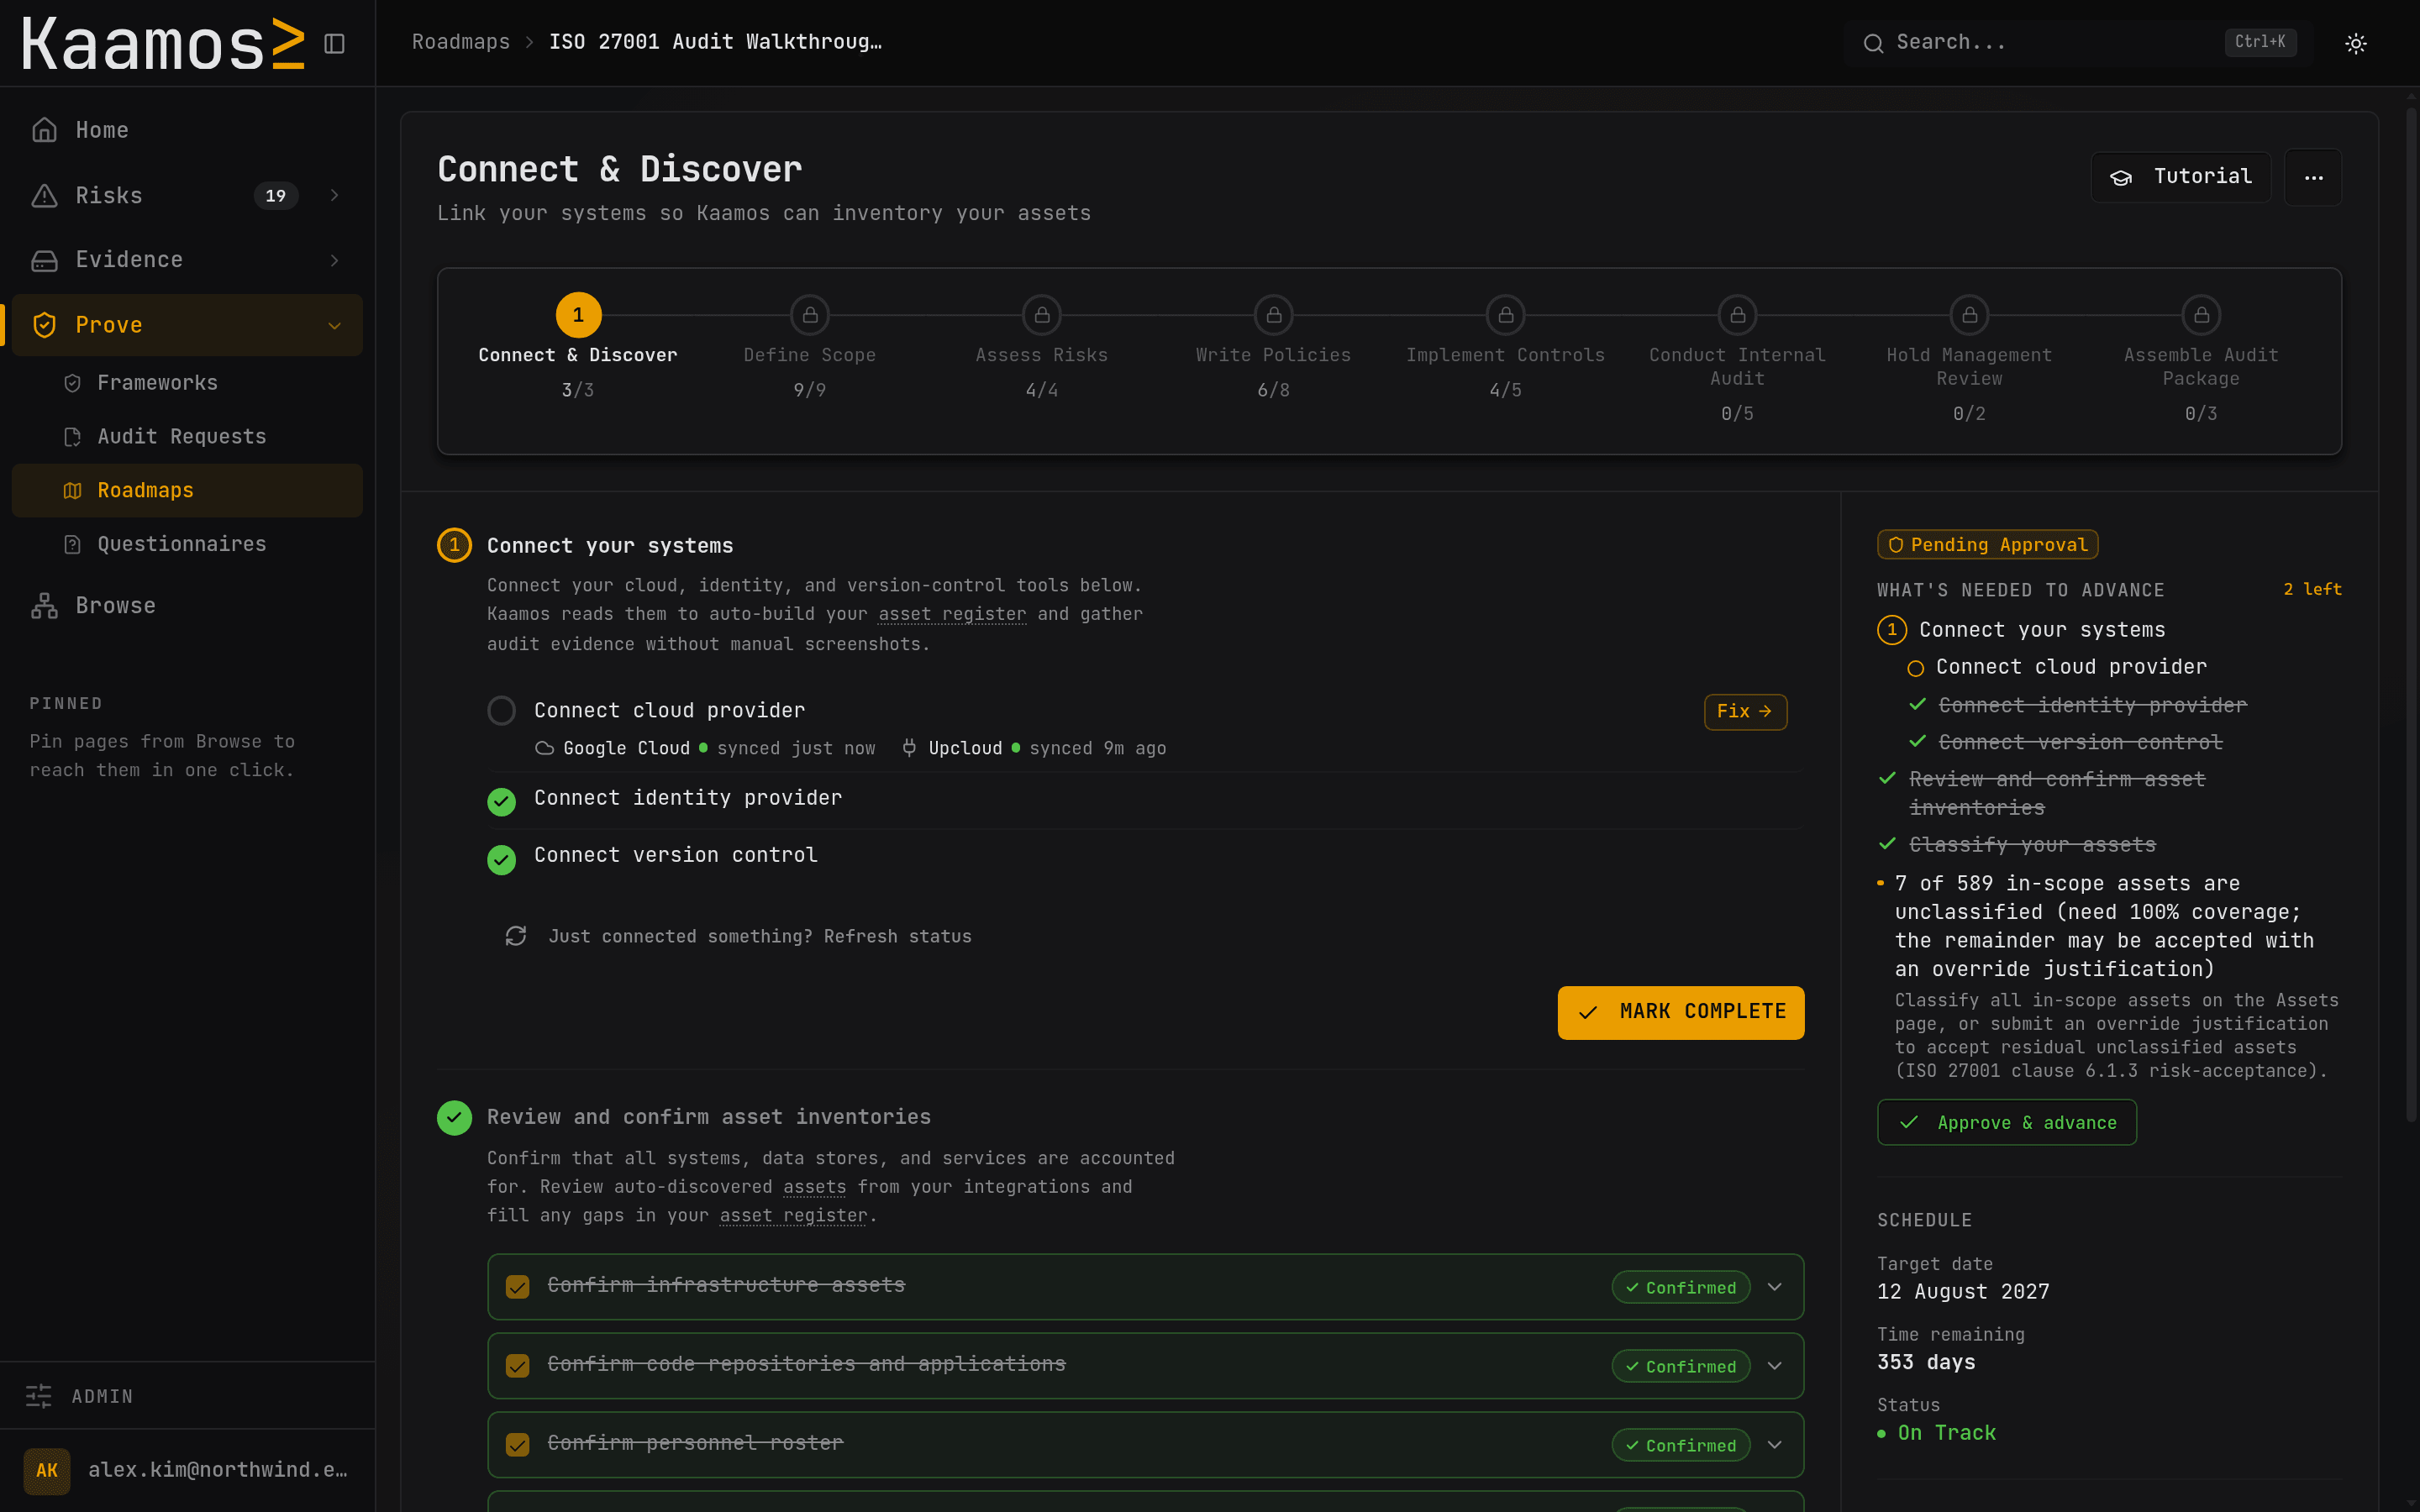Open the three-dot more options menu
Screen dimensions: 2420x1512
point(2313,177)
